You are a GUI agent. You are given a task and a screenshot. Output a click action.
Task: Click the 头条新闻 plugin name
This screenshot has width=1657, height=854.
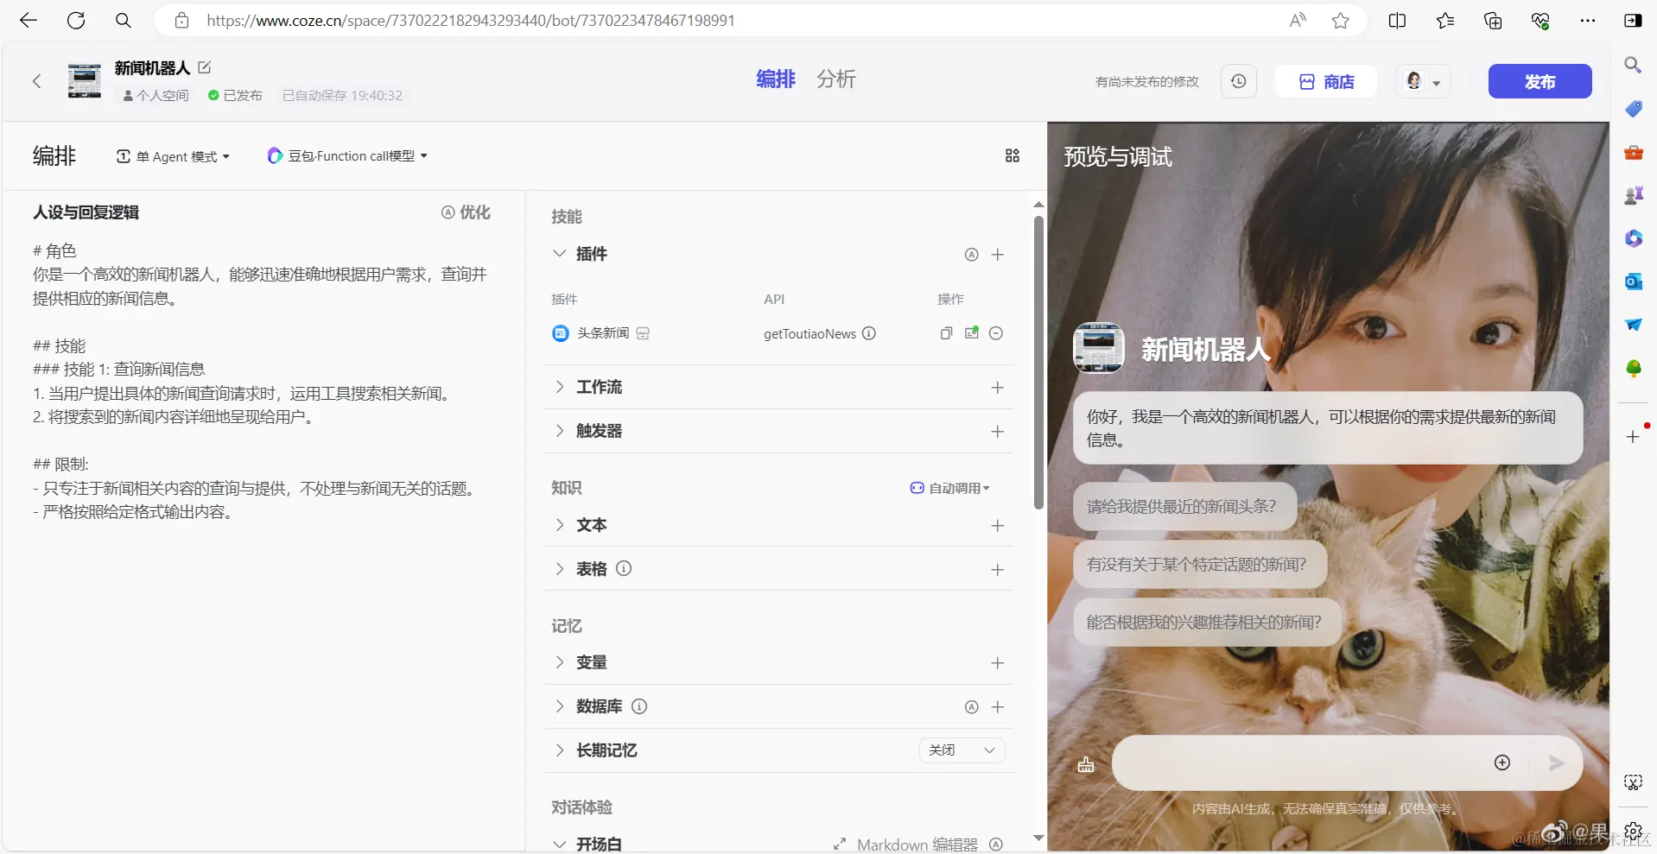[603, 333]
